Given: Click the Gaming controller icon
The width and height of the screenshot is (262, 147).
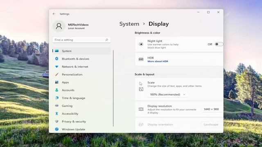Looking at the screenshot, I should pyautogui.click(x=57, y=106).
